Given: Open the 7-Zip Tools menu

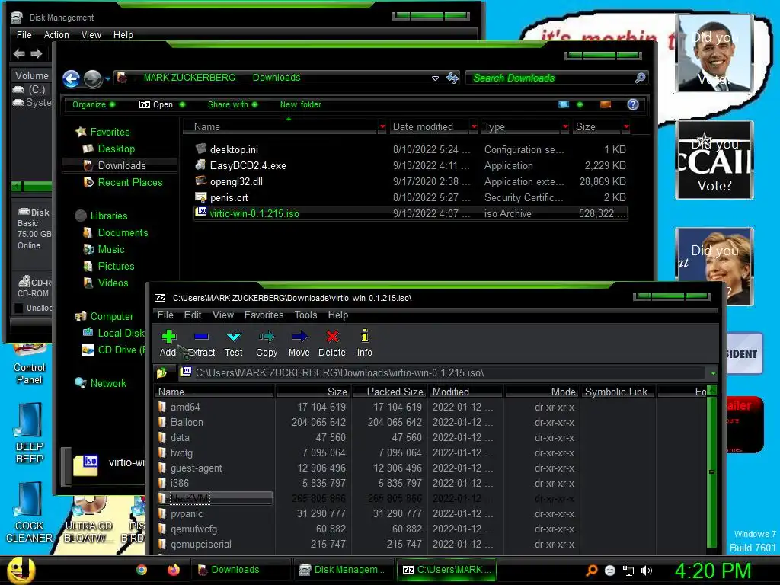Looking at the screenshot, I should pos(305,315).
